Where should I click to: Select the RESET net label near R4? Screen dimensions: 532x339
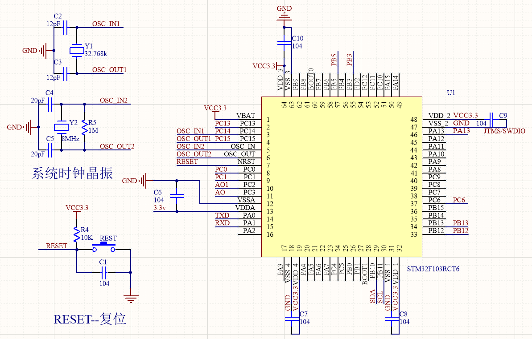coord(57,246)
